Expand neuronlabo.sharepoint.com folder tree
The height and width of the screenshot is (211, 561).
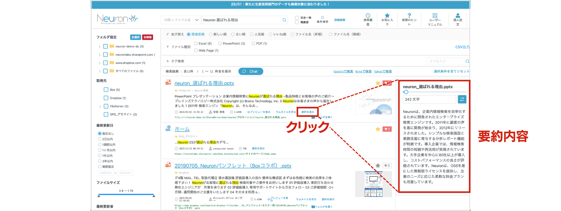point(99,55)
